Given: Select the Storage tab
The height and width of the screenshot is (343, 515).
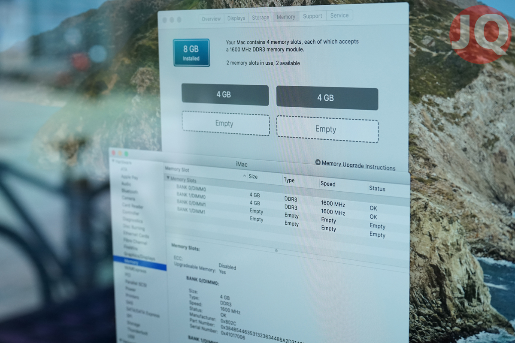Looking at the screenshot, I should [x=261, y=18].
